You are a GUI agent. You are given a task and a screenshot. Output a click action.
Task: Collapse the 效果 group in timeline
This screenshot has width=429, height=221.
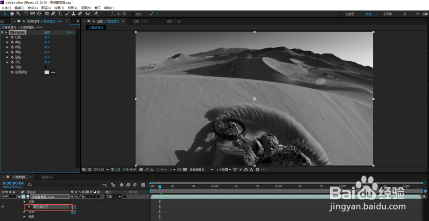click(x=24, y=202)
